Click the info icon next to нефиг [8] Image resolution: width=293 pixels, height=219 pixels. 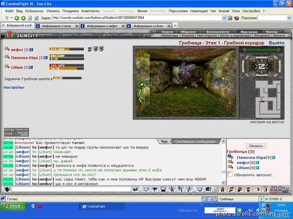pyautogui.click(x=31, y=50)
